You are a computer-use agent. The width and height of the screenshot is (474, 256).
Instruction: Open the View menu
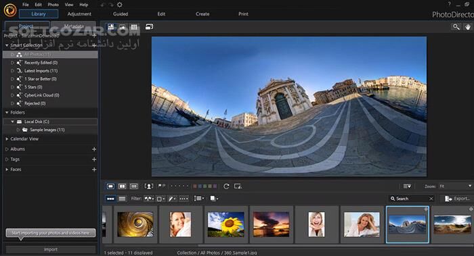pyautogui.click(x=69, y=5)
